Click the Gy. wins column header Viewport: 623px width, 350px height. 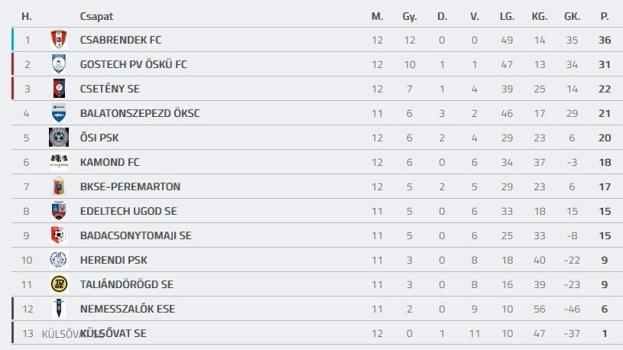(x=410, y=16)
